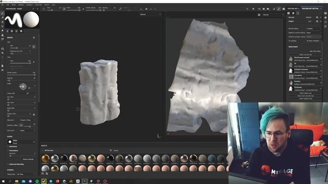Open the Brush section options icon
This screenshot has height=184, width=328.
click(34, 38)
